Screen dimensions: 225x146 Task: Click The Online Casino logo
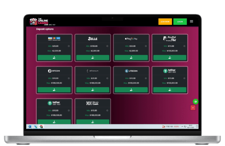point(42,22)
